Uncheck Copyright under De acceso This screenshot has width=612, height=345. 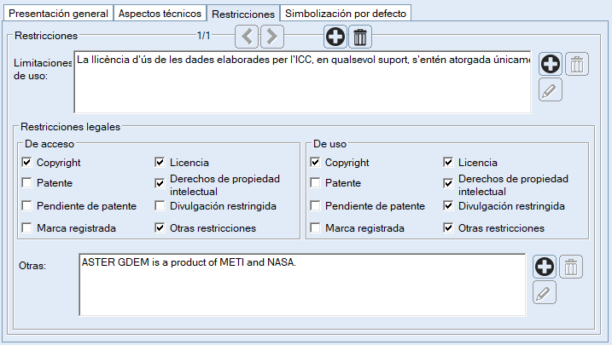pyautogui.click(x=27, y=162)
